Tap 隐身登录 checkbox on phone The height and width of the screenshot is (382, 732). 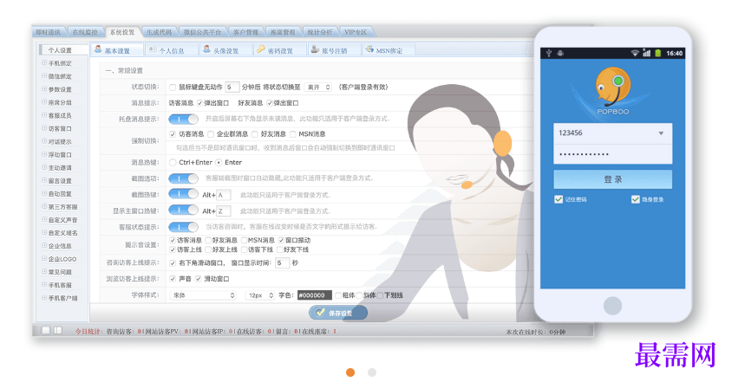tap(636, 199)
